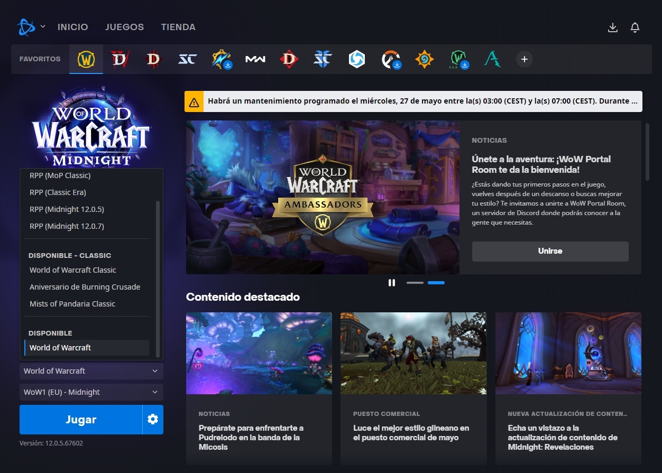Open Heroes of the Storm hexagon icon
This screenshot has width=662, height=473.
tap(357, 59)
